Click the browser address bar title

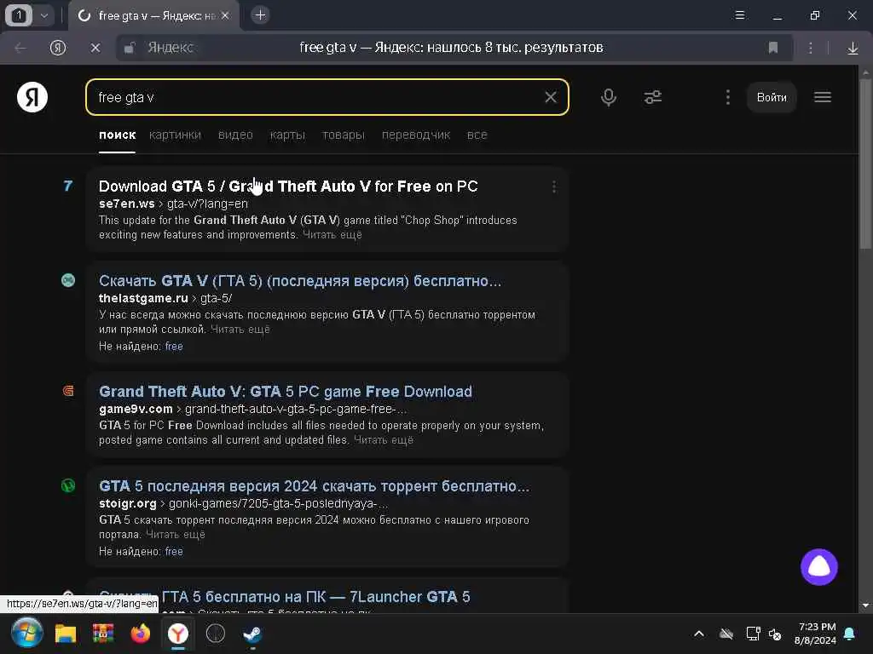(x=451, y=48)
